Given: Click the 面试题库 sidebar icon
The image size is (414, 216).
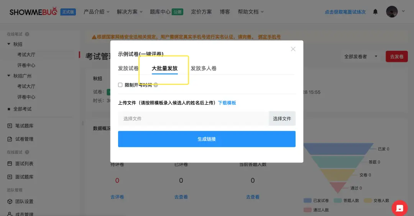Looking at the screenshot, I should click(10, 177).
